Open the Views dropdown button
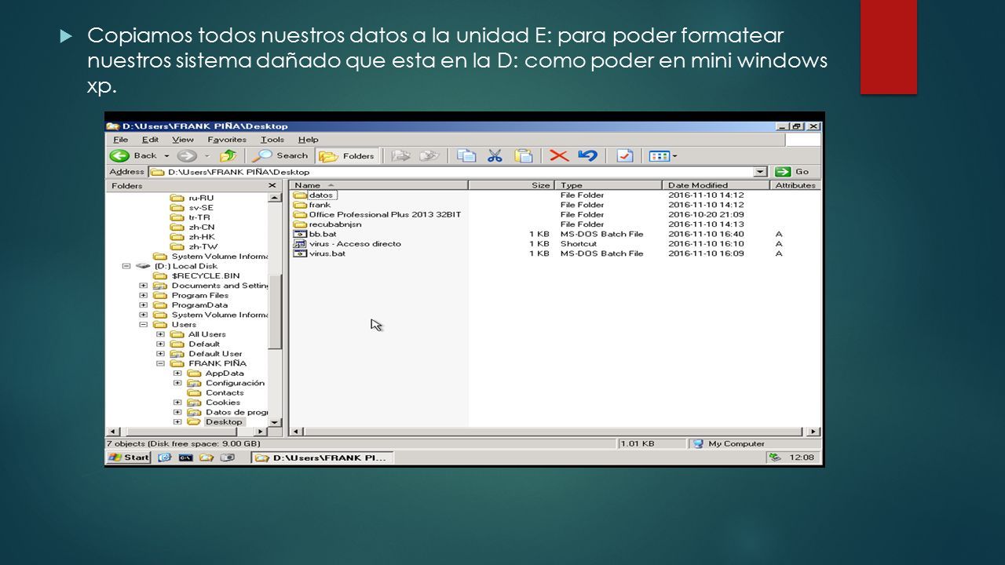The height and width of the screenshot is (565, 1005). (663, 155)
